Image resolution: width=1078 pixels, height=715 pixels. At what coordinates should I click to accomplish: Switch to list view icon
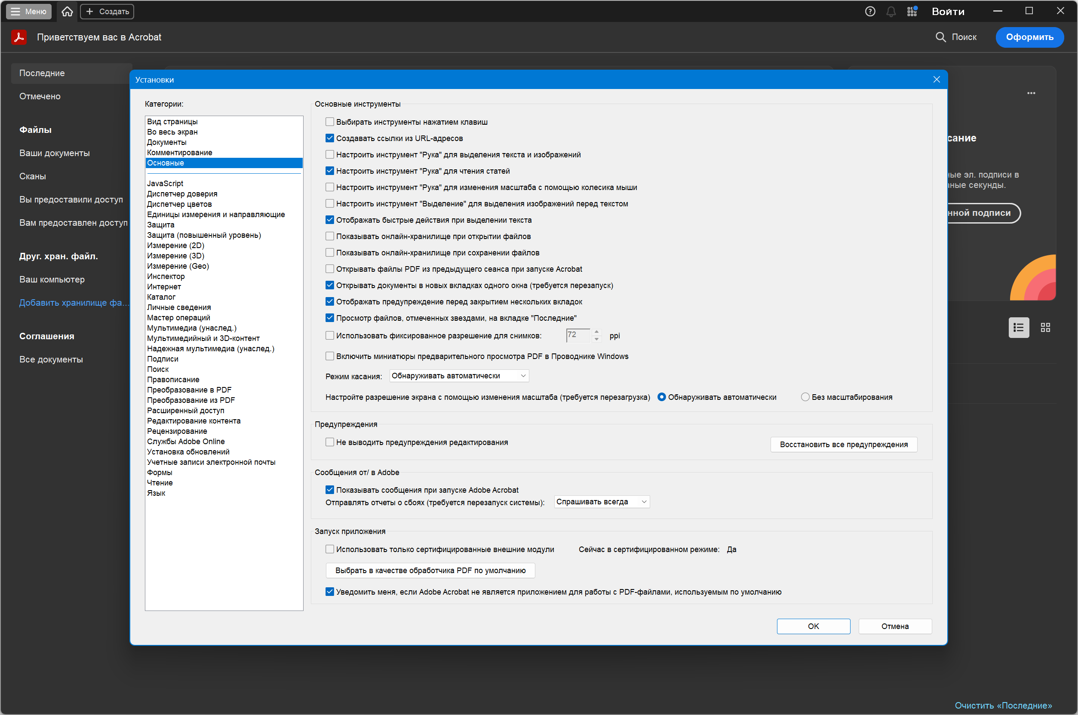click(x=1018, y=328)
